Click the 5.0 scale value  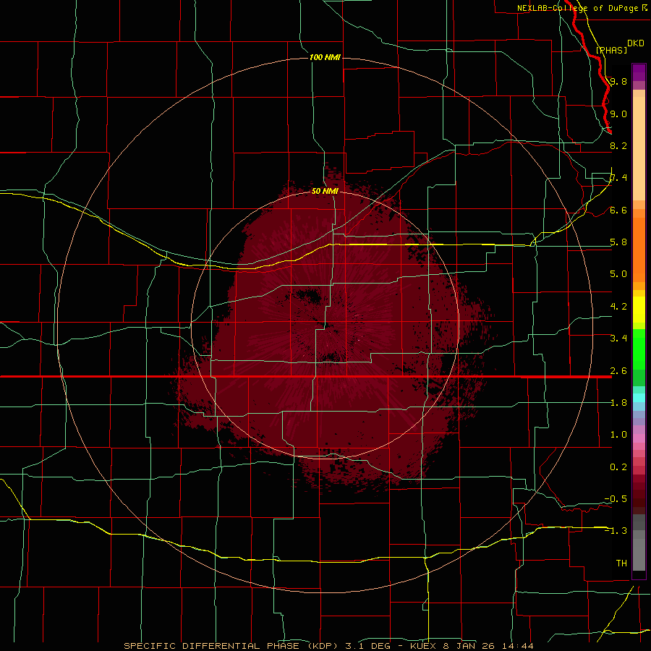click(x=618, y=274)
